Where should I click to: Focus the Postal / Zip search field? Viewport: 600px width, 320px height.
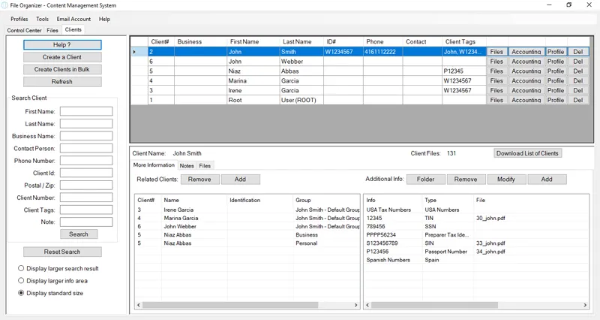coord(86,185)
